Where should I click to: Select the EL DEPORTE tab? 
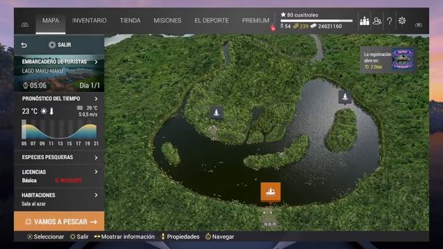212,21
